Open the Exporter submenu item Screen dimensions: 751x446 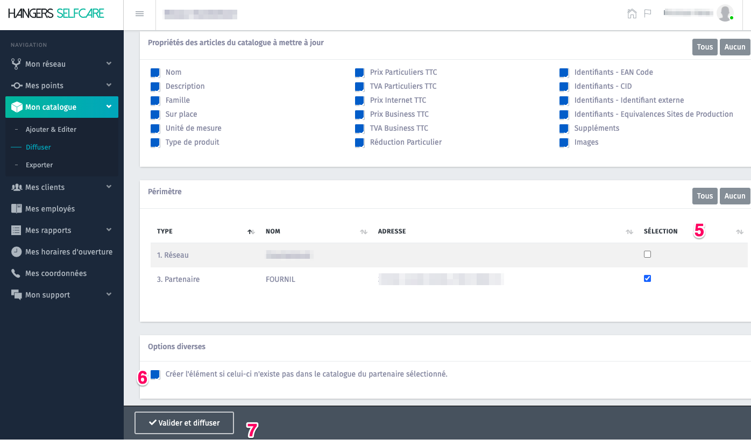[39, 165]
